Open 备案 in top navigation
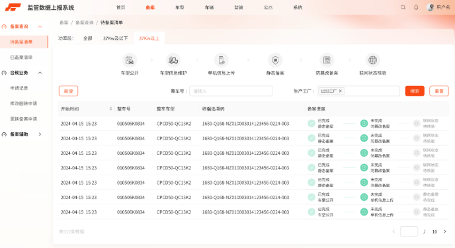The image size is (455, 248). point(150,7)
